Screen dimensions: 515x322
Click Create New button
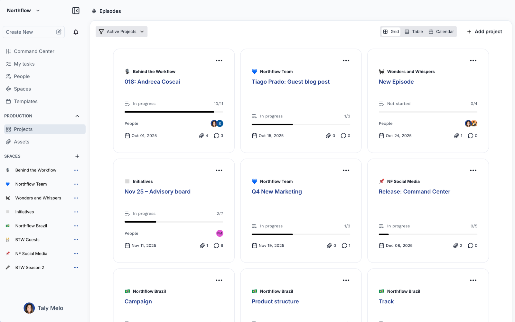pos(34,32)
